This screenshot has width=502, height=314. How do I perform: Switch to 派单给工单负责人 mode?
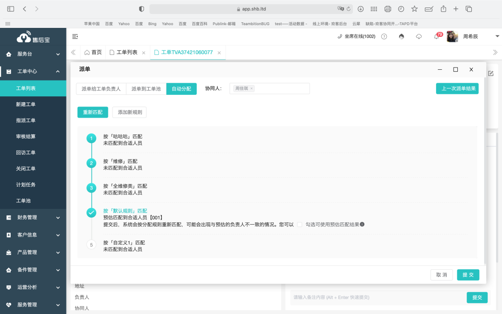(x=101, y=89)
